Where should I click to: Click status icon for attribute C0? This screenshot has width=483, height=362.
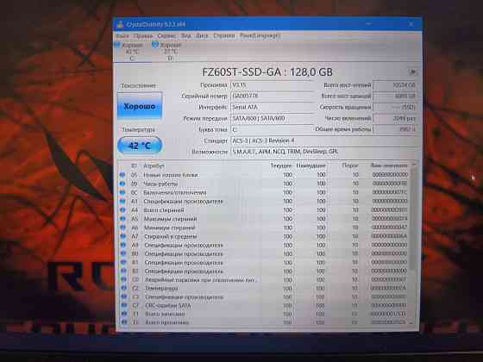(x=123, y=280)
